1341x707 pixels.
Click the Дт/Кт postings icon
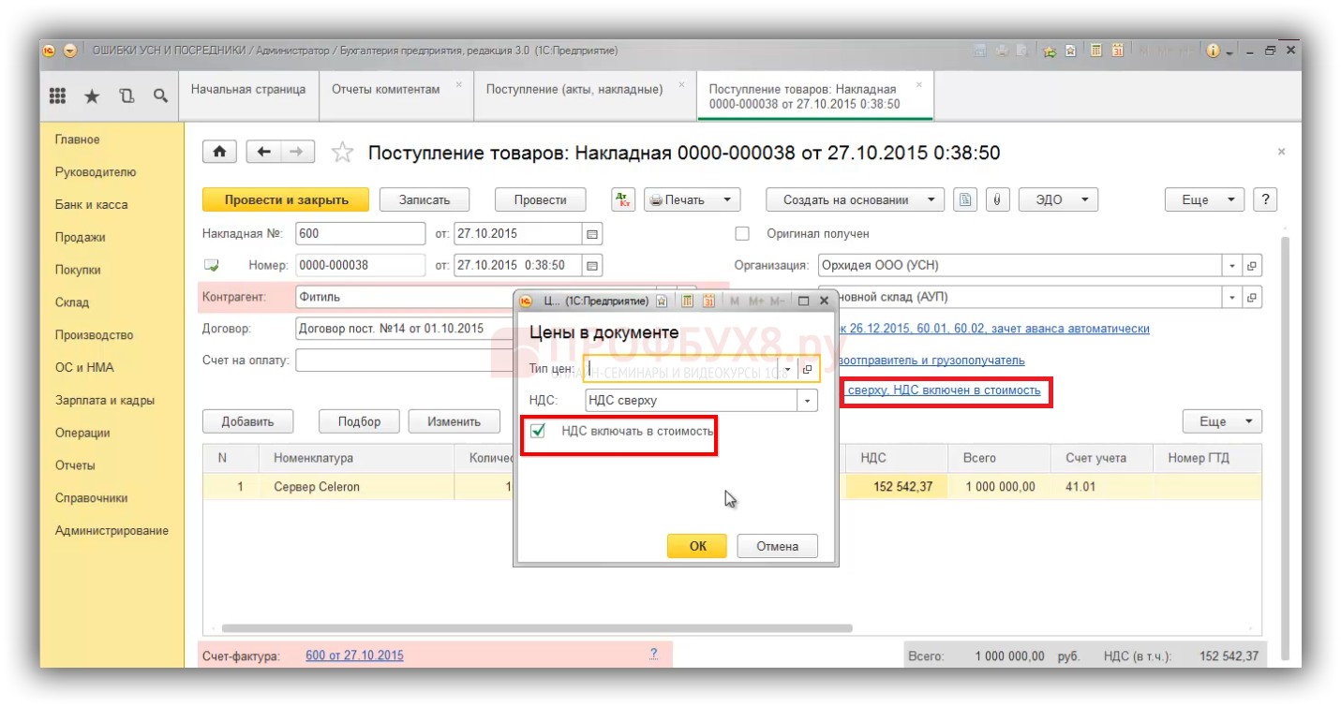pos(623,199)
